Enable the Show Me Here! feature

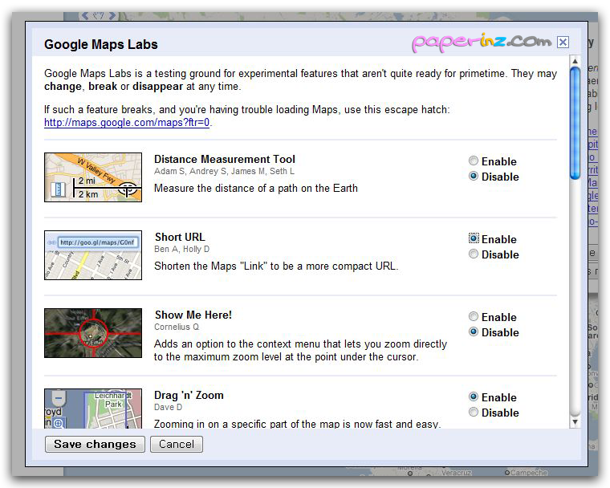[473, 316]
